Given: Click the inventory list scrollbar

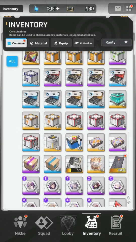Looking at the screenshot, I should pos(129,163).
